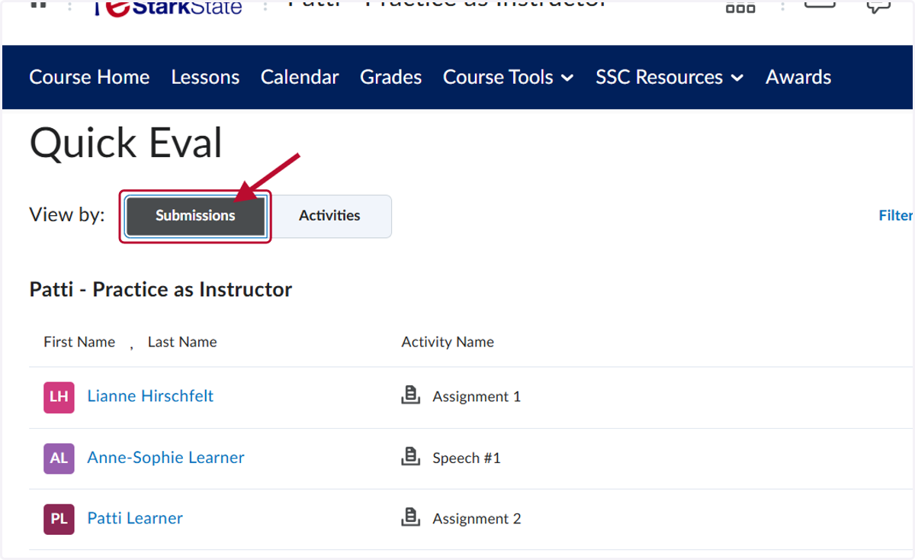Open the Filter options

point(896,215)
